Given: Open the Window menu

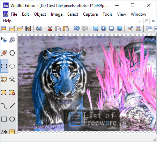Looking at the screenshot, I should click(x=139, y=14).
